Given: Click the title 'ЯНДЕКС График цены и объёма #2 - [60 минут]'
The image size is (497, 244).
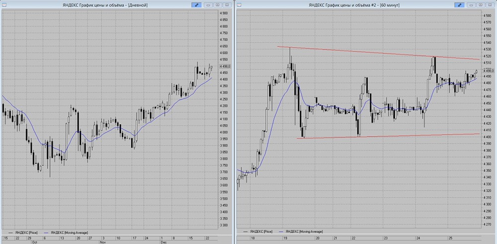Looking at the screenshot, I should click(354, 5).
